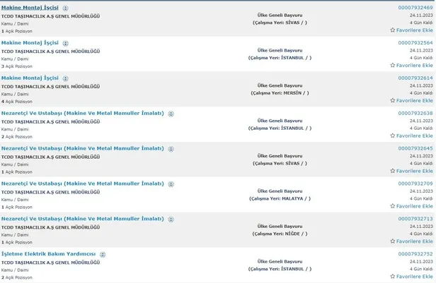The image size is (436, 283).
Task: Open listing number 00007932614
Action: [415, 78]
